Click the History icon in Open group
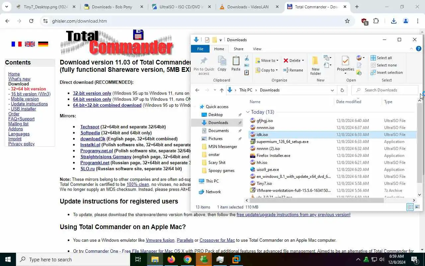Viewport: 425px width, 266px height. point(359,73)
